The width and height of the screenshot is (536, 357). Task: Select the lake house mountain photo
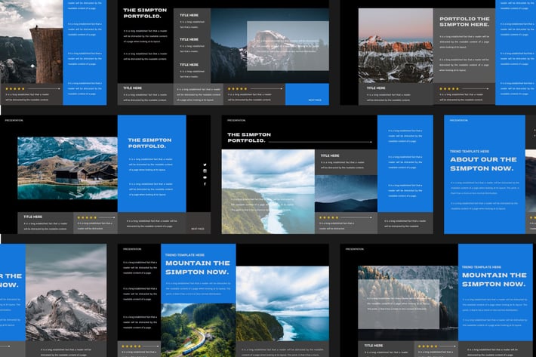67,168
